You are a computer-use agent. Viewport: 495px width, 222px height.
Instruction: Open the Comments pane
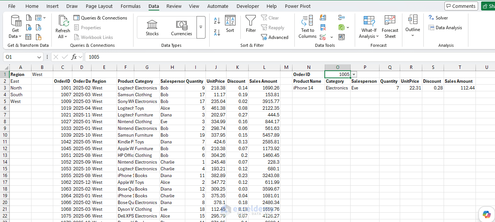tap(461, 6)
